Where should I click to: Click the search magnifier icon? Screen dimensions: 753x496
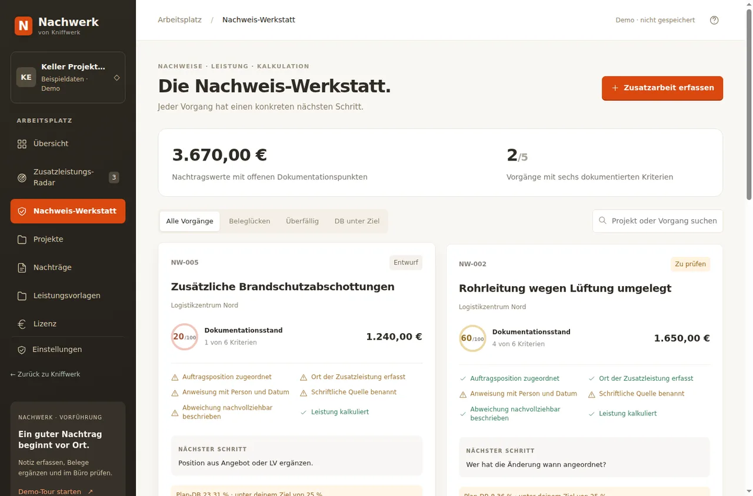click(x=602, y=220)
